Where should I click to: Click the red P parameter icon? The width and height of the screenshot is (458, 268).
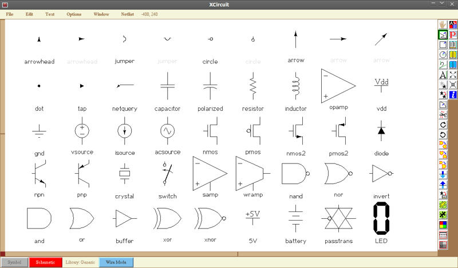point(453,35)
